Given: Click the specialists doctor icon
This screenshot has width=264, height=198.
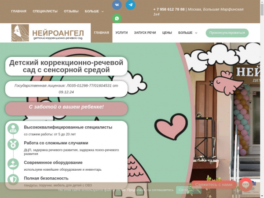Looking at the screenshot, I should (13, 128).
